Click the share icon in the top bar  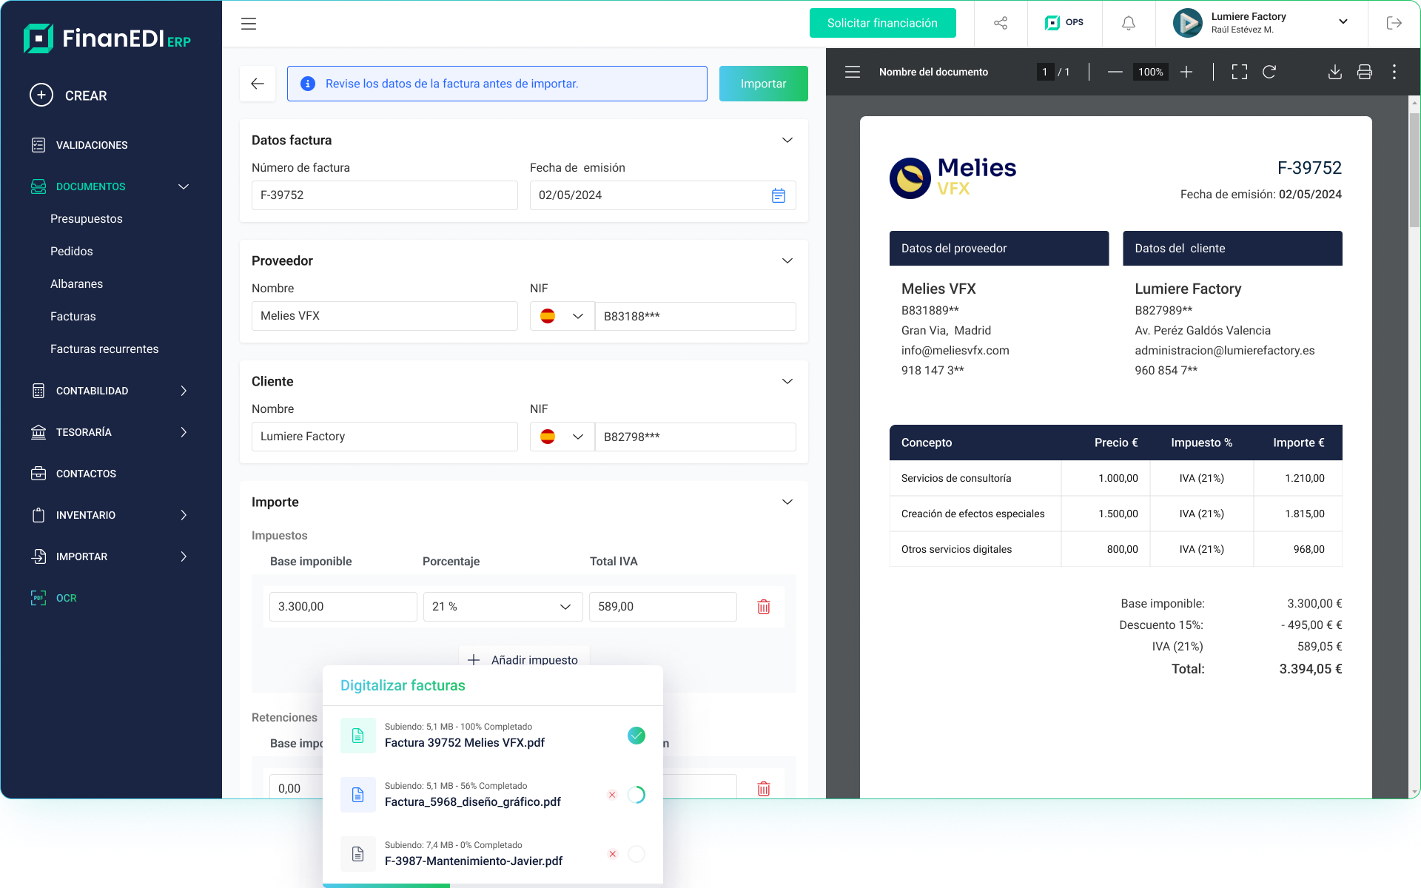coord(1001,23)
